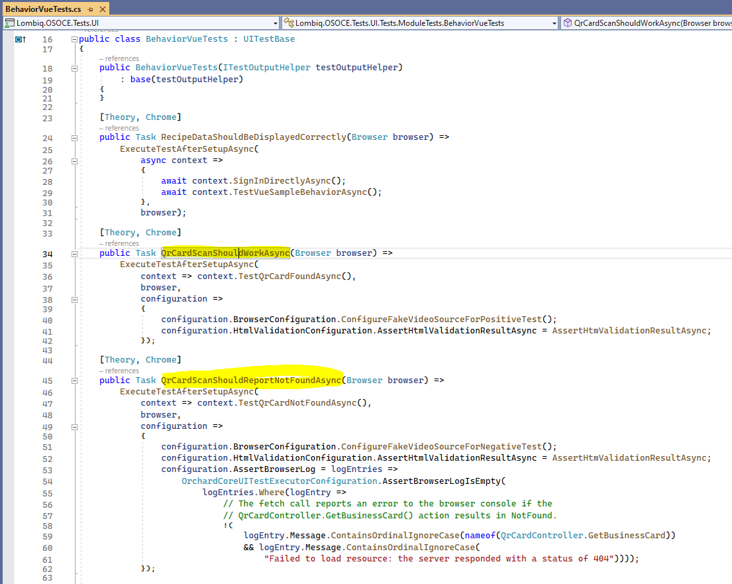Click RecipeDataShouldBeDisplayedCorrectly method name

tap(254, 137)
